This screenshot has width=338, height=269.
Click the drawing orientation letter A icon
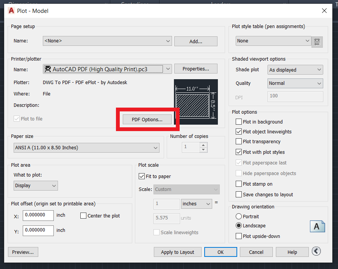(x=317, y=226)
